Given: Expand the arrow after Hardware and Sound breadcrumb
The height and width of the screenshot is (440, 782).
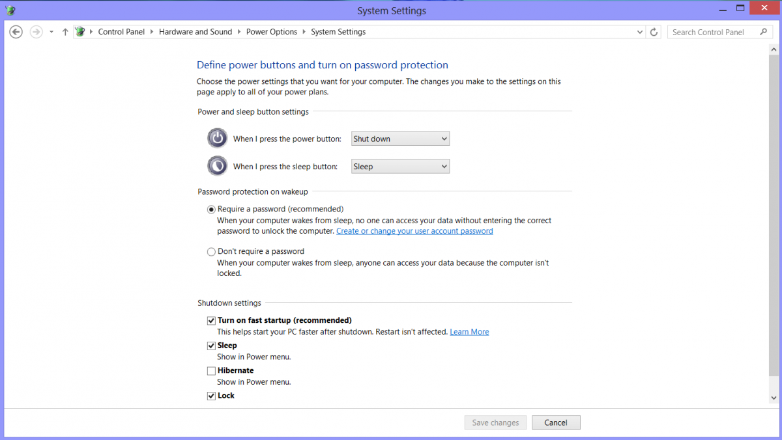Looking at the screenshot, I should (x=239, y=32).
